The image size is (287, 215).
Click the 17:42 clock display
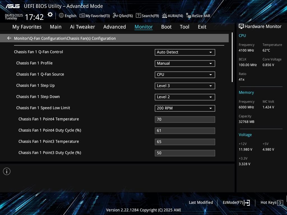(x=34, y=17)
